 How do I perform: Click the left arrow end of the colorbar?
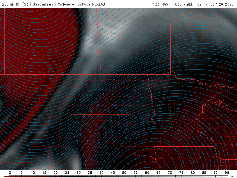point(7,177)
